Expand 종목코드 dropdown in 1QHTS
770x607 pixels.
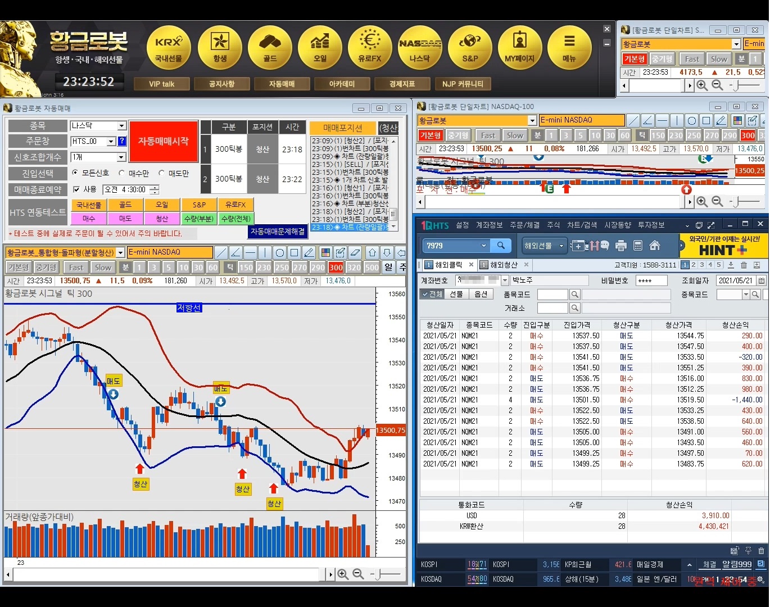pos(746,295)
